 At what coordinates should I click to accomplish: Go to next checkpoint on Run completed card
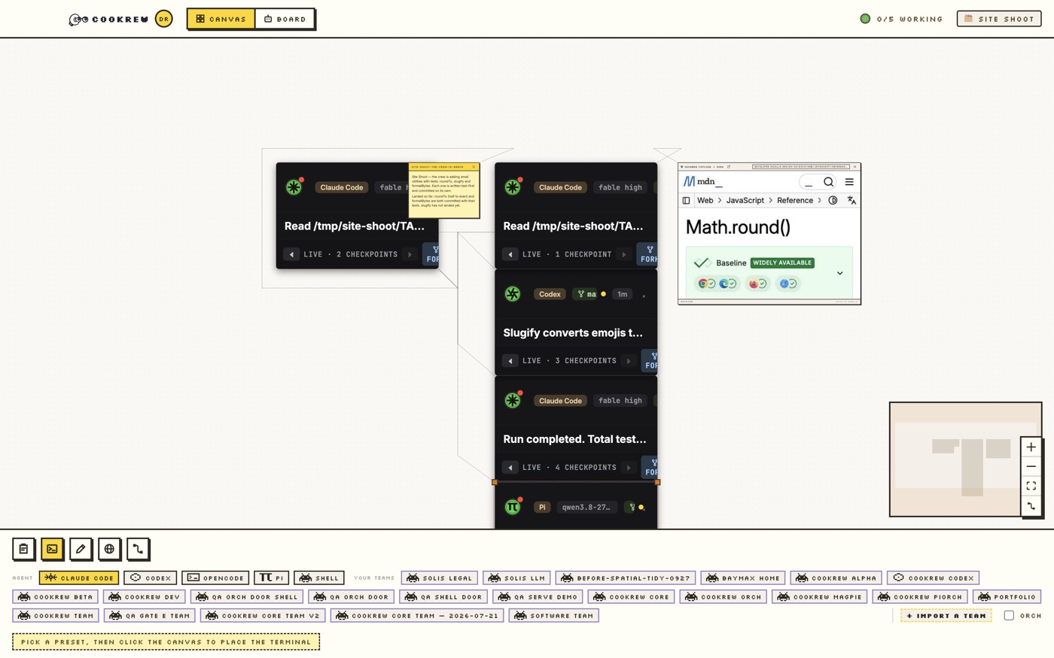click(629, 467)
